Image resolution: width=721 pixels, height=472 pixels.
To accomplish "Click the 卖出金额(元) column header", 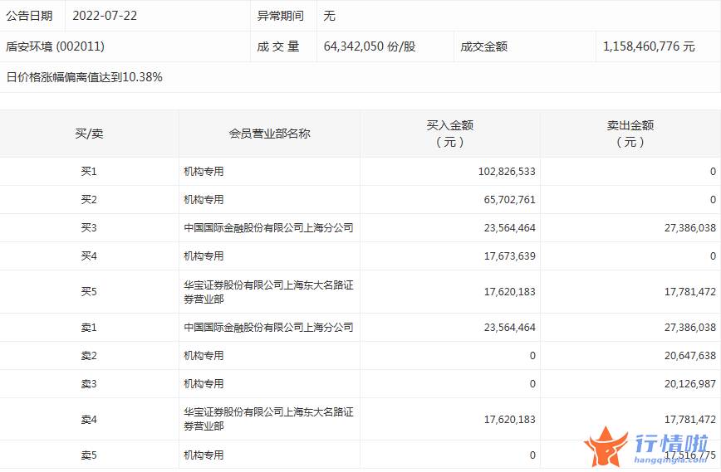I will (x=630, y=134).
